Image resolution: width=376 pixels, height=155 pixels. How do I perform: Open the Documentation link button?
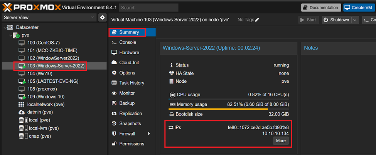coord(321,7)
